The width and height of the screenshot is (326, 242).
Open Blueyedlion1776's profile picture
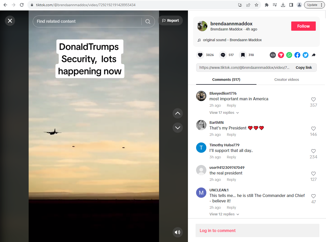tap(201, 96)
